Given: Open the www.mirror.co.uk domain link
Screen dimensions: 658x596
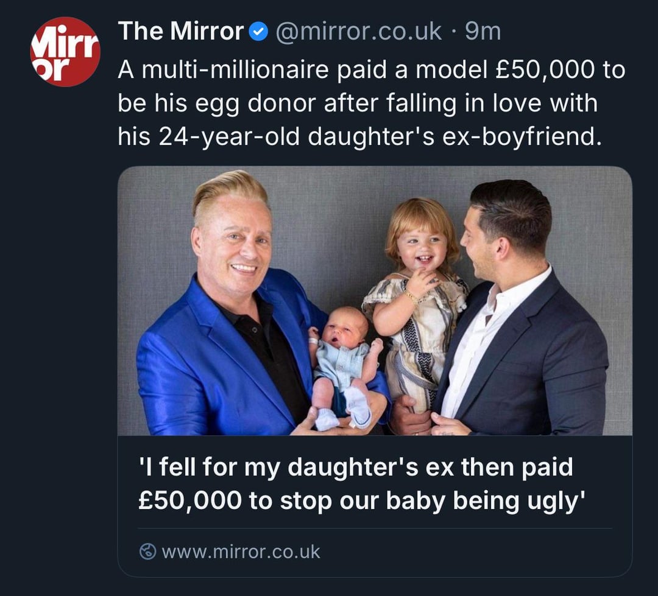Looking at the screenshot, I should [x=241, y=552].
